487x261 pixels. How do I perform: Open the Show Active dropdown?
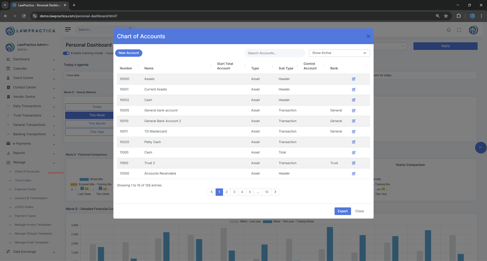click(x=339, y=53)
